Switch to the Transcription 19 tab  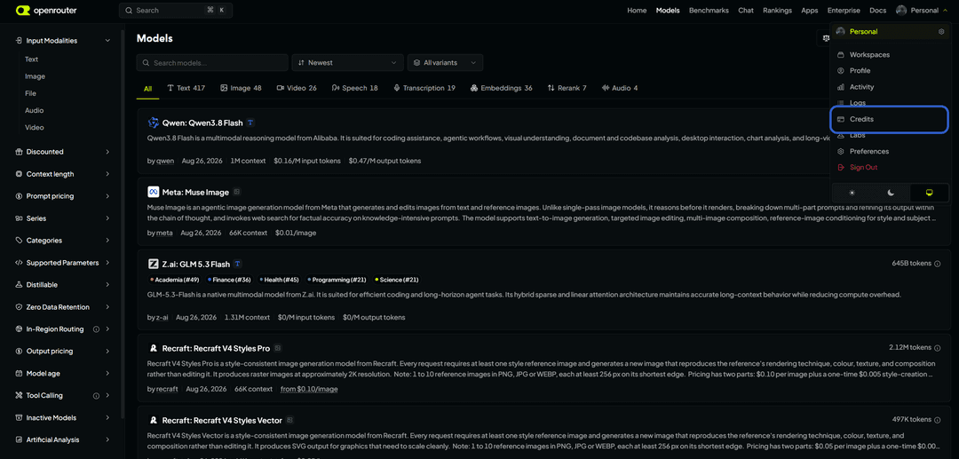tap(424, 88)
